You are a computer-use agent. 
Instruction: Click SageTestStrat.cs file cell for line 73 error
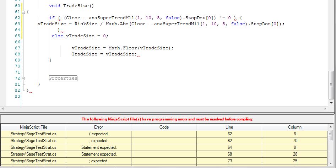click(x=33, y=161)
